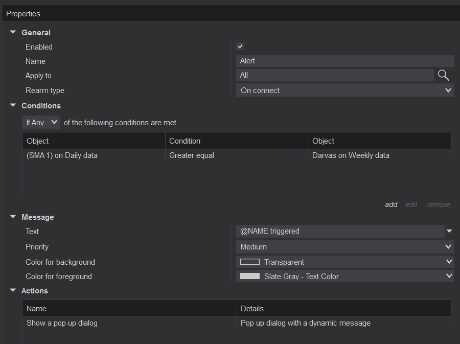460x344 pixels.
Task: Open the Priority Medium dropdown
Action: (x=448, y=247)
